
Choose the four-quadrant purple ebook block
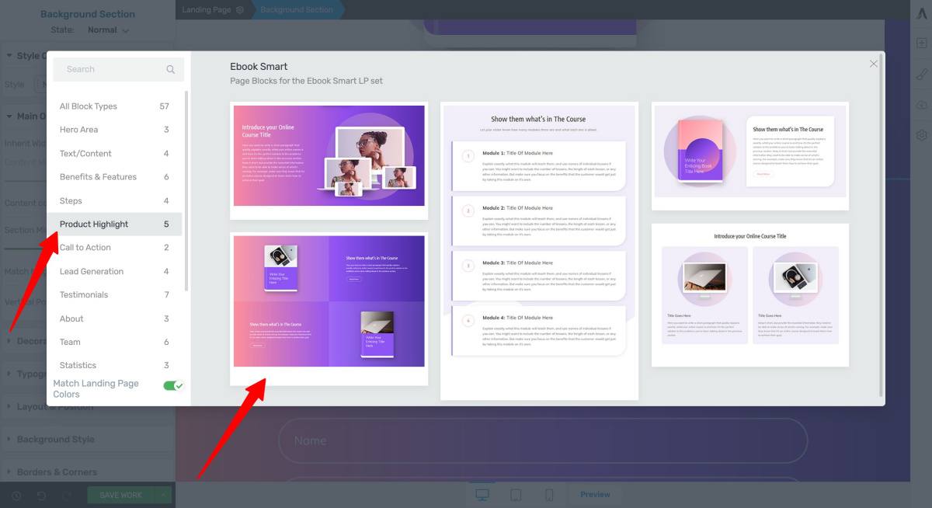point(329,308)
